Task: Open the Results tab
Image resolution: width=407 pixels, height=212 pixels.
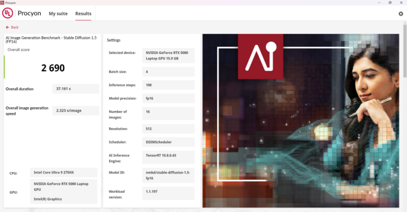Action: coord(84,14)
